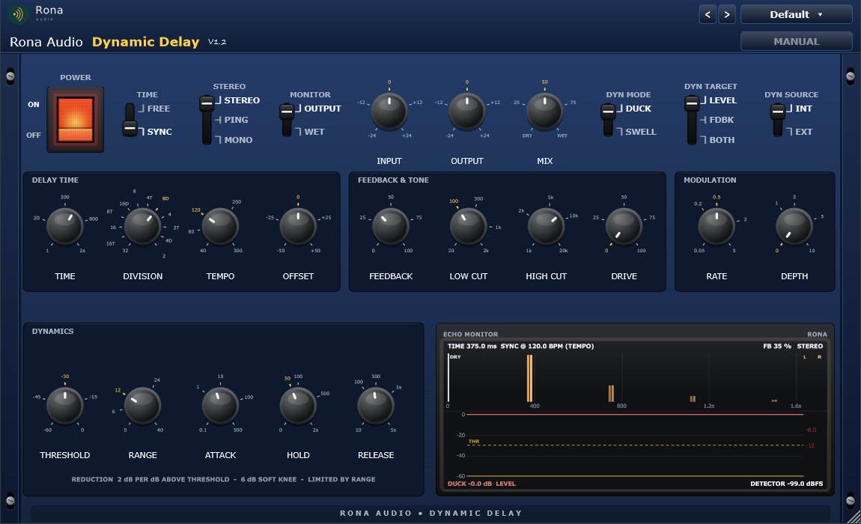Click "FB 35 %" readout in echo monitor
The height and width of the screenshot is (524, 861).
777,346
